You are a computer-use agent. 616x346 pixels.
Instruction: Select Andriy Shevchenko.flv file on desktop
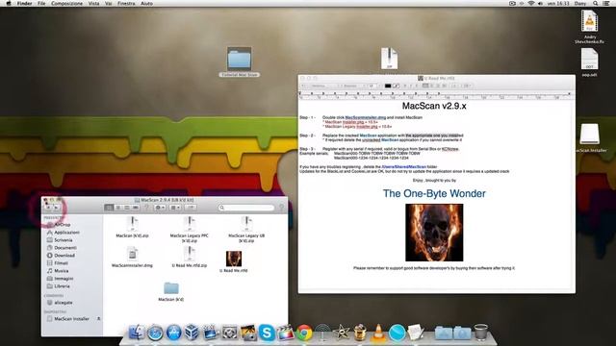coord(589,21)
